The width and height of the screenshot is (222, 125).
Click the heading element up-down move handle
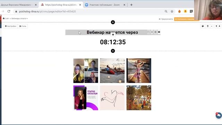152,32
